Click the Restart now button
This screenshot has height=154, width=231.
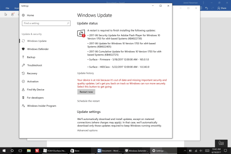tap(86, 92)
